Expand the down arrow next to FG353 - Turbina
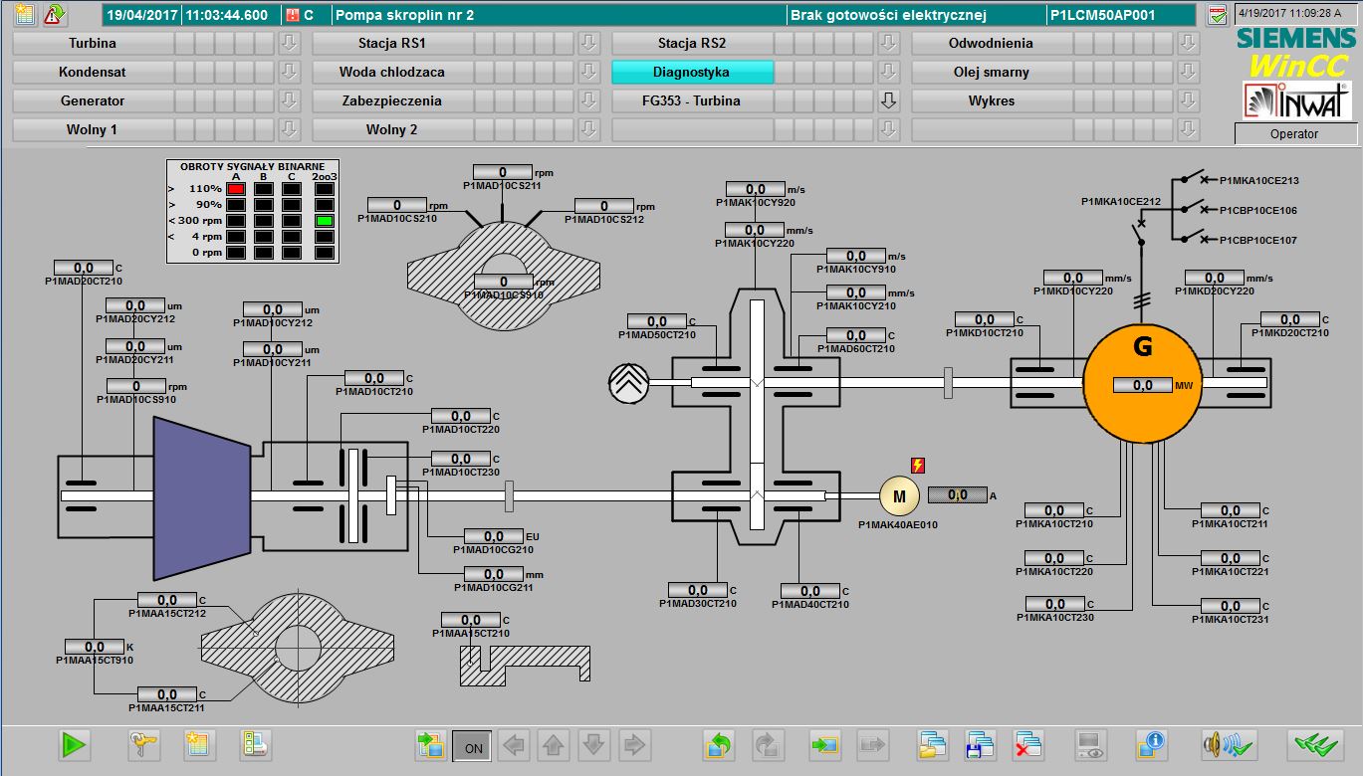This screenshot has height=776, width=1363. coord(889,100)
